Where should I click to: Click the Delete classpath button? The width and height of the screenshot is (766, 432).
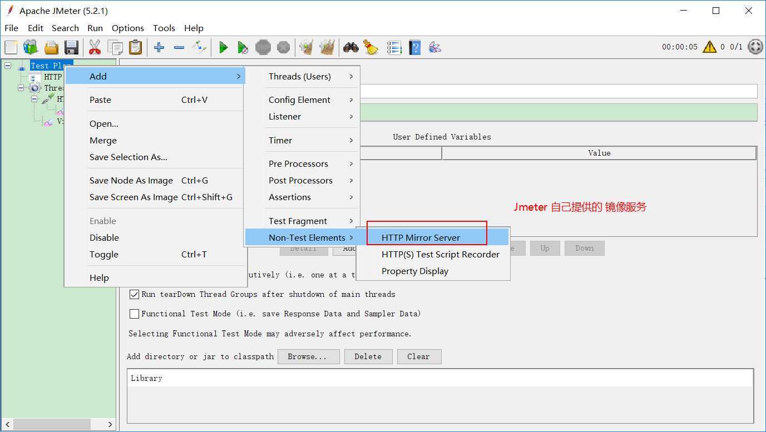[x=368, y=356]
